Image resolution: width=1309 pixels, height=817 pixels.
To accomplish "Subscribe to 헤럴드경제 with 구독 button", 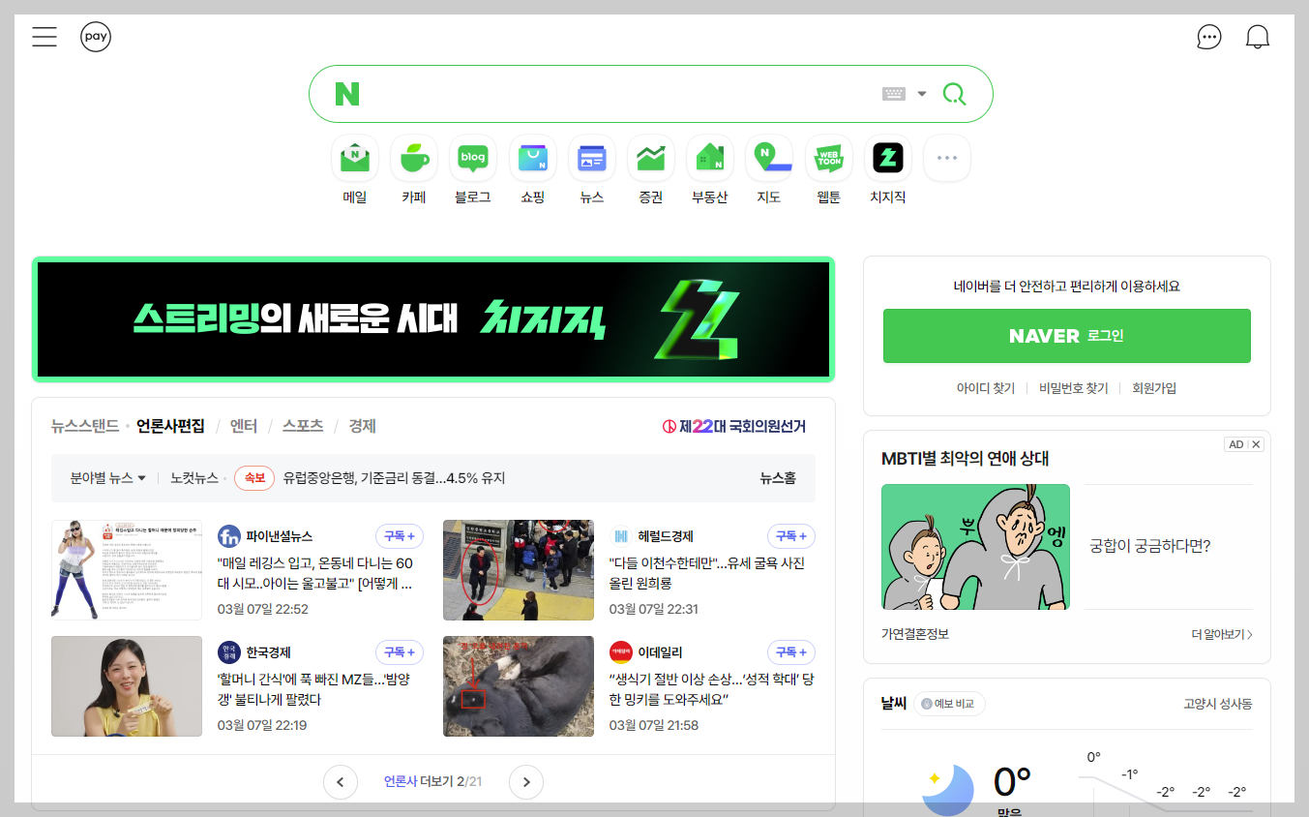I will [x=791, y=536].
